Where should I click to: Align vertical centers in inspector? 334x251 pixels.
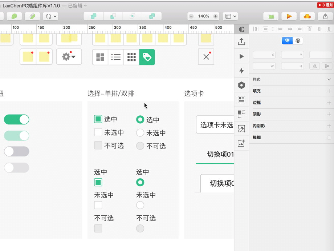coord(319,29)
